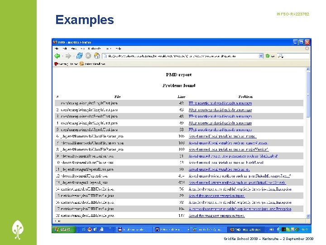Open the JUnit assertions link on line 42

pos(220,103)
